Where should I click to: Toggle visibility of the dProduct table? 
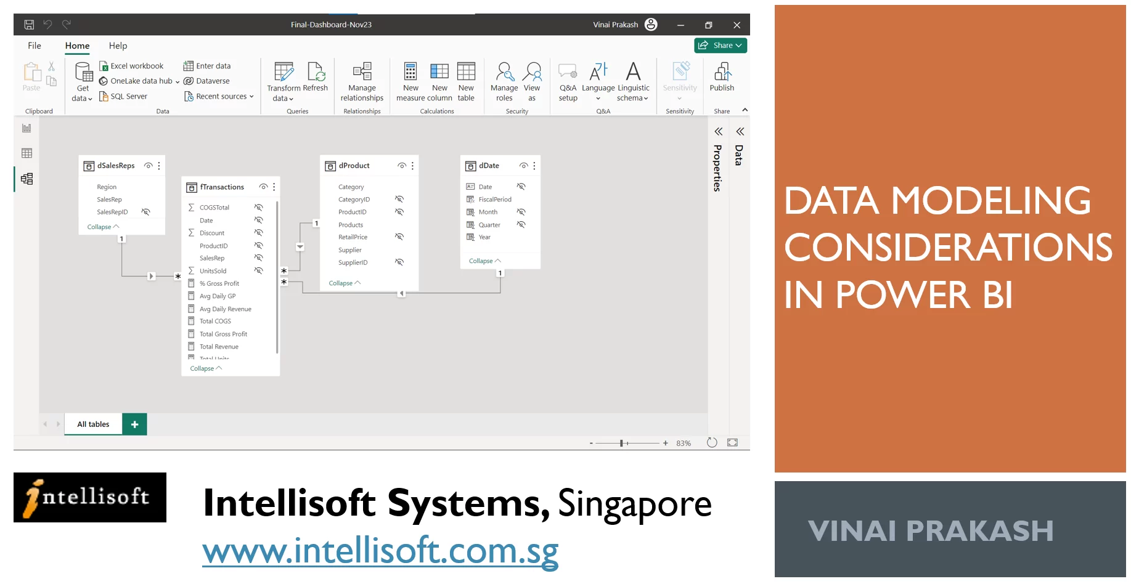click(402, 166)
